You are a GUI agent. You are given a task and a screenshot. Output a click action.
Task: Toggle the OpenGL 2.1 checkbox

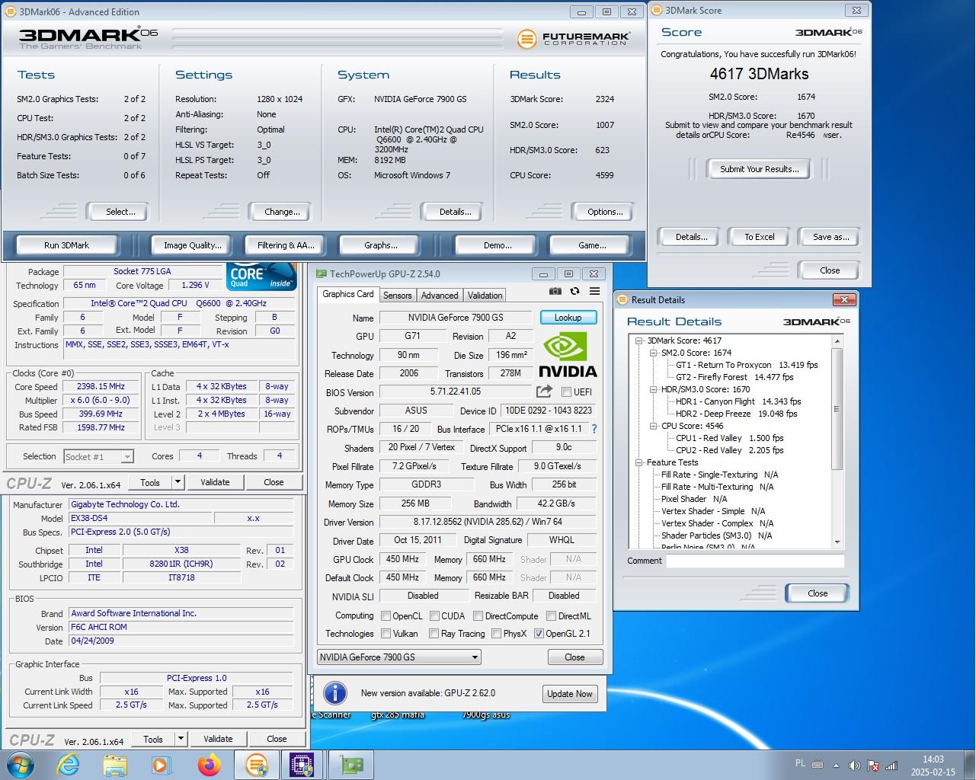click(x=539, y=634)
